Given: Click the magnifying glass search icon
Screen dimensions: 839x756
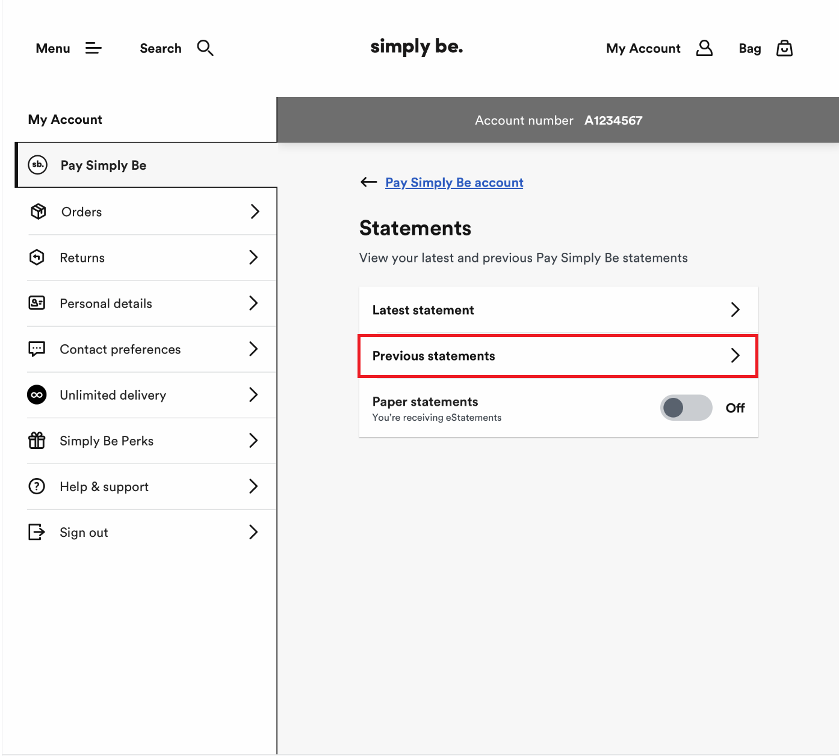Looking at the screenshot, I should 205,48.
